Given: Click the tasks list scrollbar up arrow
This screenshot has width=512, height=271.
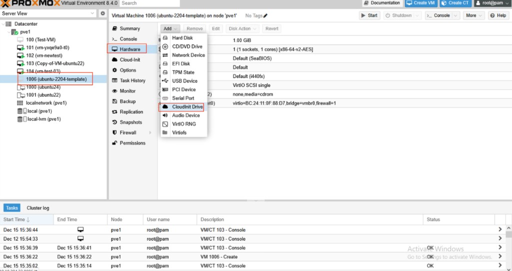Looking at the screenshot, I should (508, 228).
